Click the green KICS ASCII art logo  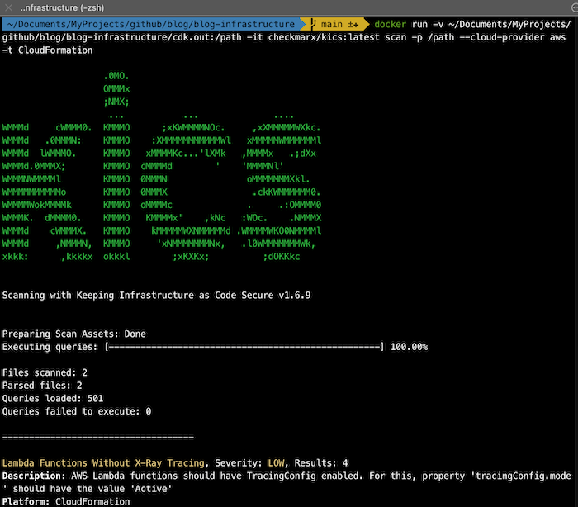[162, 166]
